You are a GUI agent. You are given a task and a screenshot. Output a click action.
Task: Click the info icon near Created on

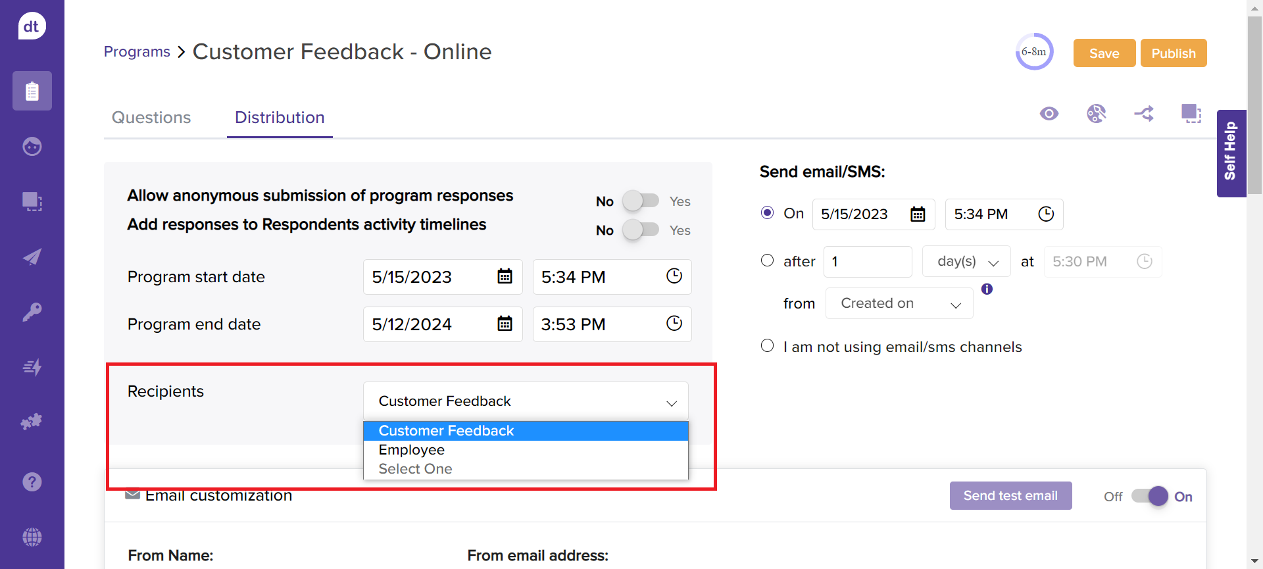pyautogui.click(x=987, y=289)
